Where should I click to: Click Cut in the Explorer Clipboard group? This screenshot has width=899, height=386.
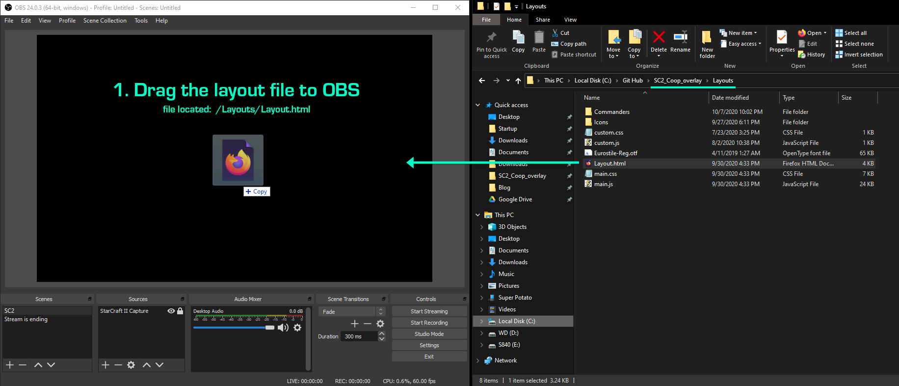pyautogui.click(x=560, y=33)
